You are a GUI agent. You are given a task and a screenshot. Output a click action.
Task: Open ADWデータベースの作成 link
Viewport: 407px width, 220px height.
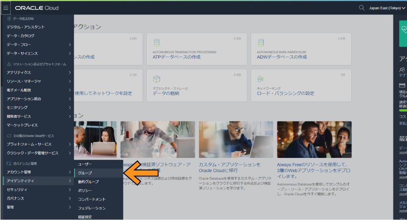tap(282, 57)
